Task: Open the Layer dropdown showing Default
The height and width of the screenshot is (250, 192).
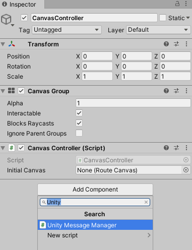Action: pos(158,30)
